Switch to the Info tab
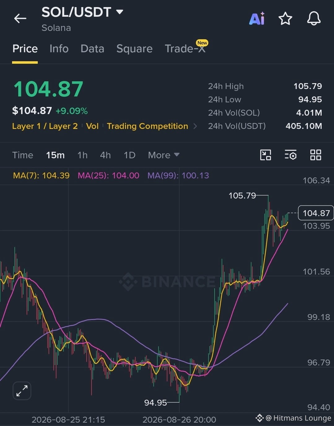Screen dimensions: 334x426 click(x=59, y=49)
